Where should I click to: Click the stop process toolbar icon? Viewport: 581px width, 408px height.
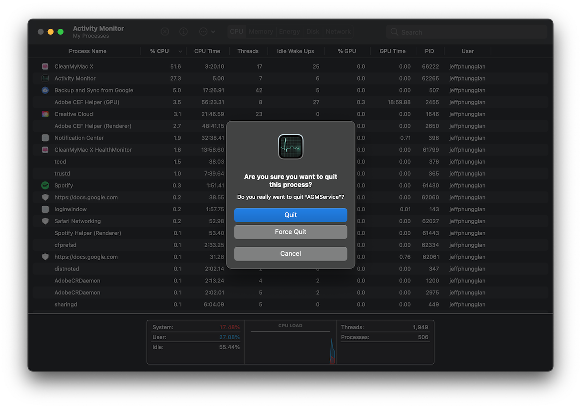point(165,31)
